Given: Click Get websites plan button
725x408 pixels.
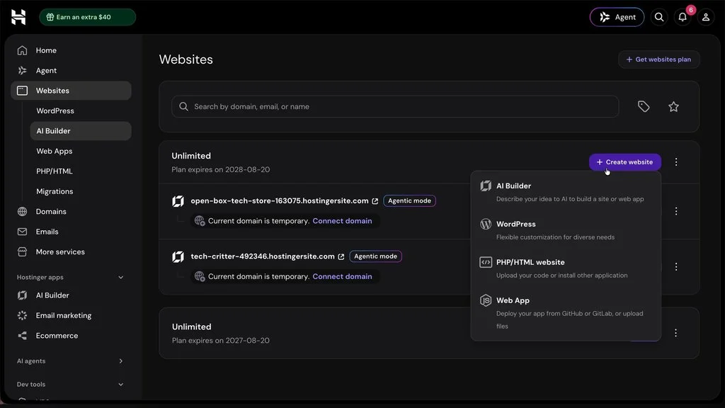Looking at the screenshot, I should pyautogui.click(x=659, y=59).
